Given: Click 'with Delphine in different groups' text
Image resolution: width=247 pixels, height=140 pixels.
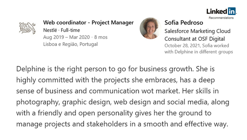Looking at the screenshot, I should click(199, 52).
